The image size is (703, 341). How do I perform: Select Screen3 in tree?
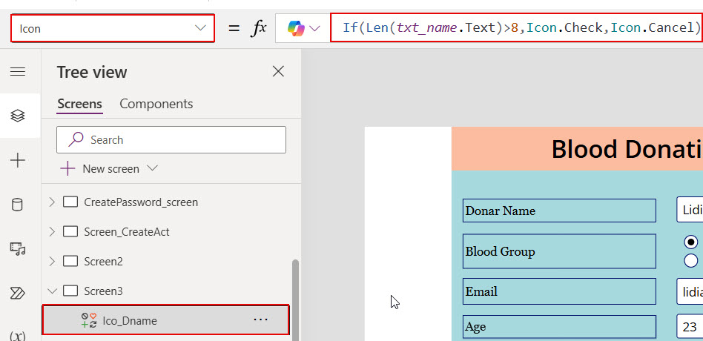tap(103, 291)
